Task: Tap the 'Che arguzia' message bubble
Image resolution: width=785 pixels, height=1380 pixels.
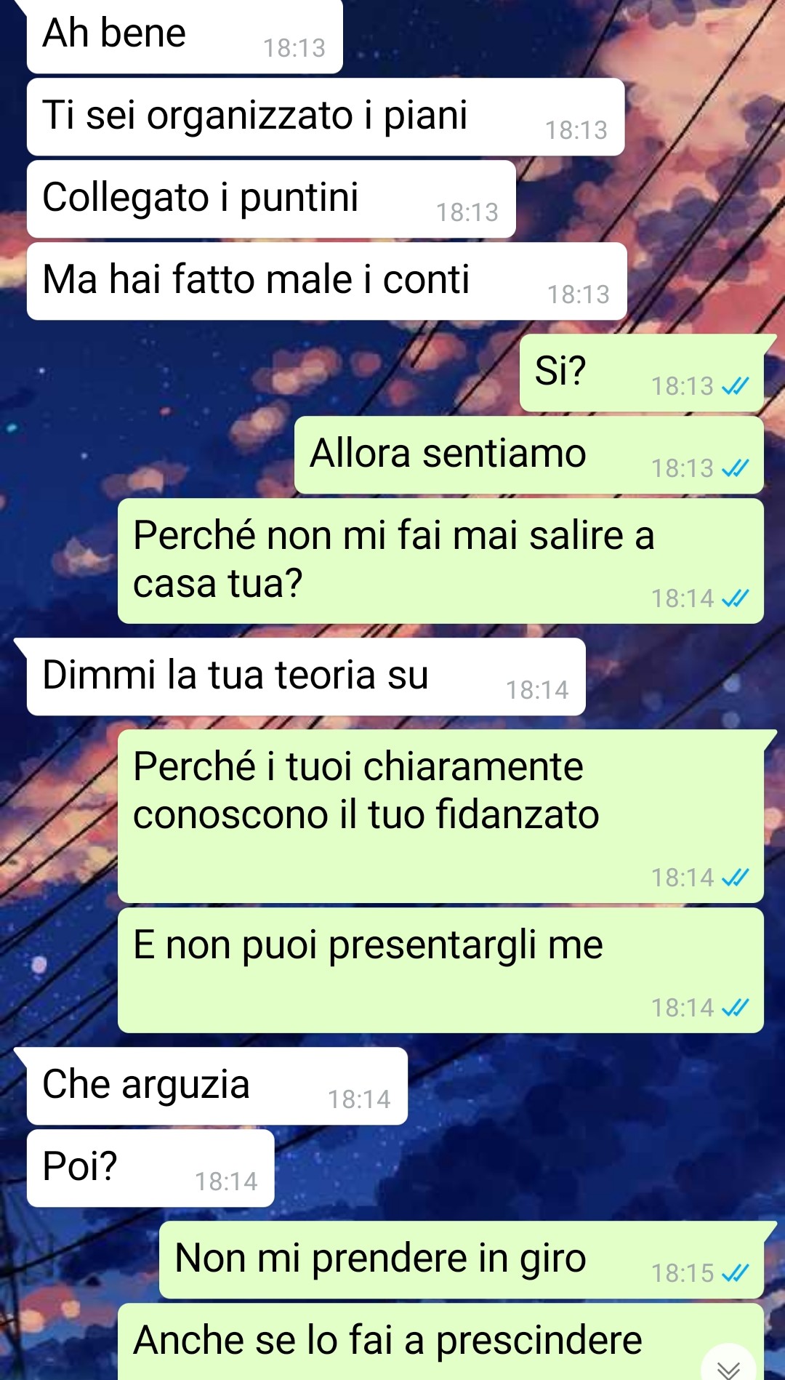Action: (x=217, y=1086)
